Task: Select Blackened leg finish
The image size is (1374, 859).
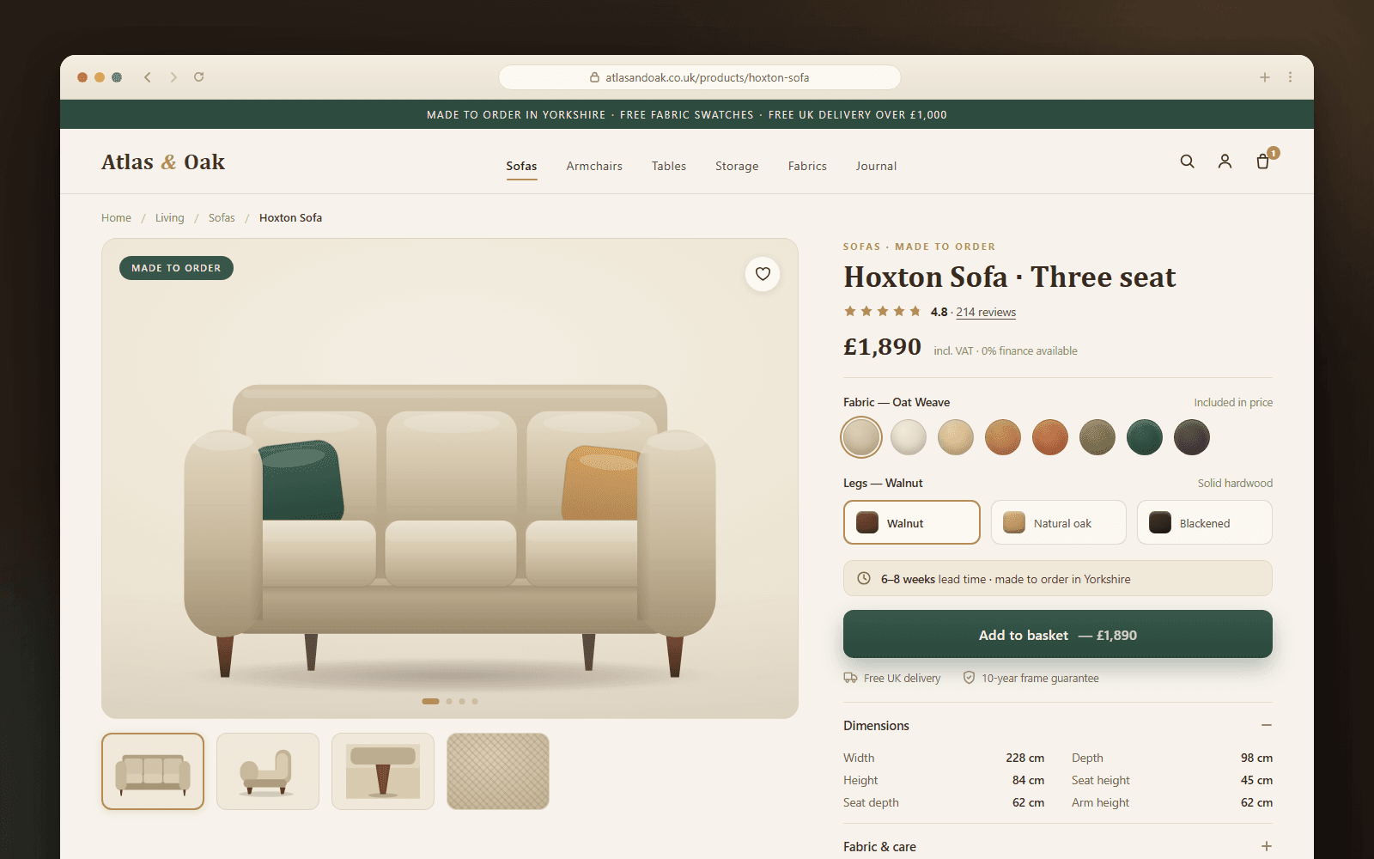Action: click(1205, 522)
